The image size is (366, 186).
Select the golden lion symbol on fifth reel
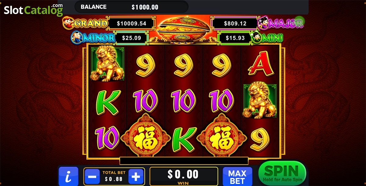click(x=260, y=101)
